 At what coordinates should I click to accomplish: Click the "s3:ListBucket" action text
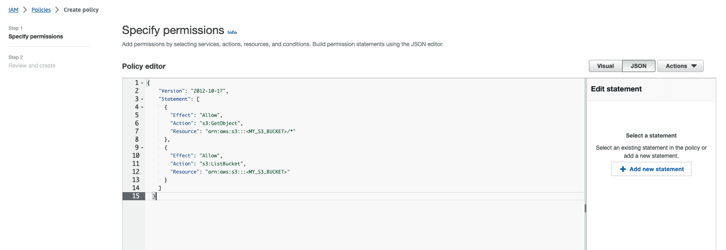[x=222, y=164]
